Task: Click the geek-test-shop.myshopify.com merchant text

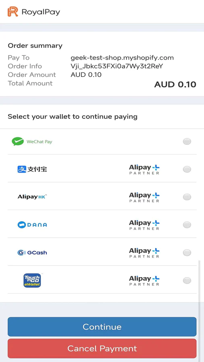Action: (122, 58)
